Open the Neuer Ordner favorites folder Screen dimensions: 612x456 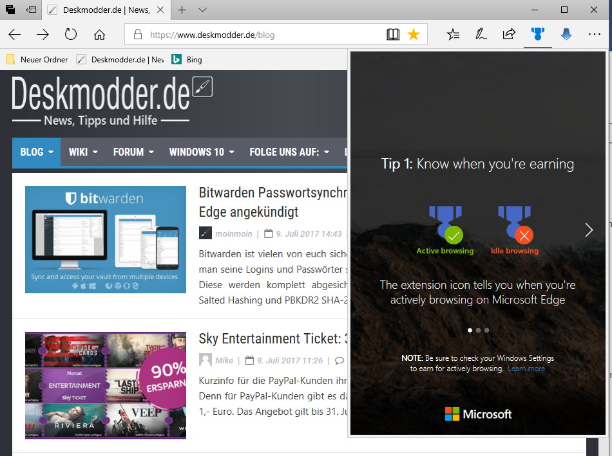click(37, 60)
